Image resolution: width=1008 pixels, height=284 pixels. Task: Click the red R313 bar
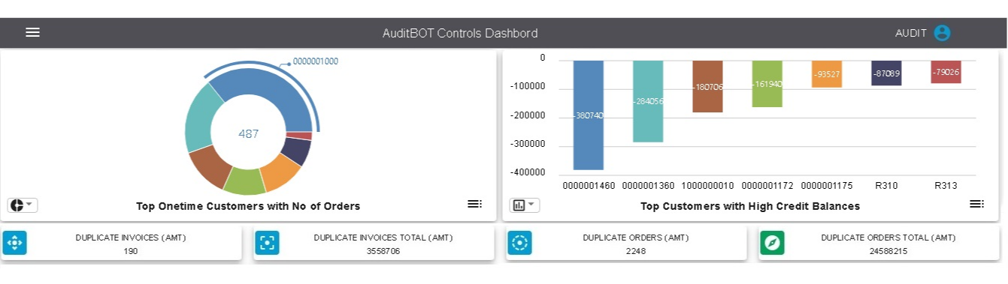click(x=946, y=72)
